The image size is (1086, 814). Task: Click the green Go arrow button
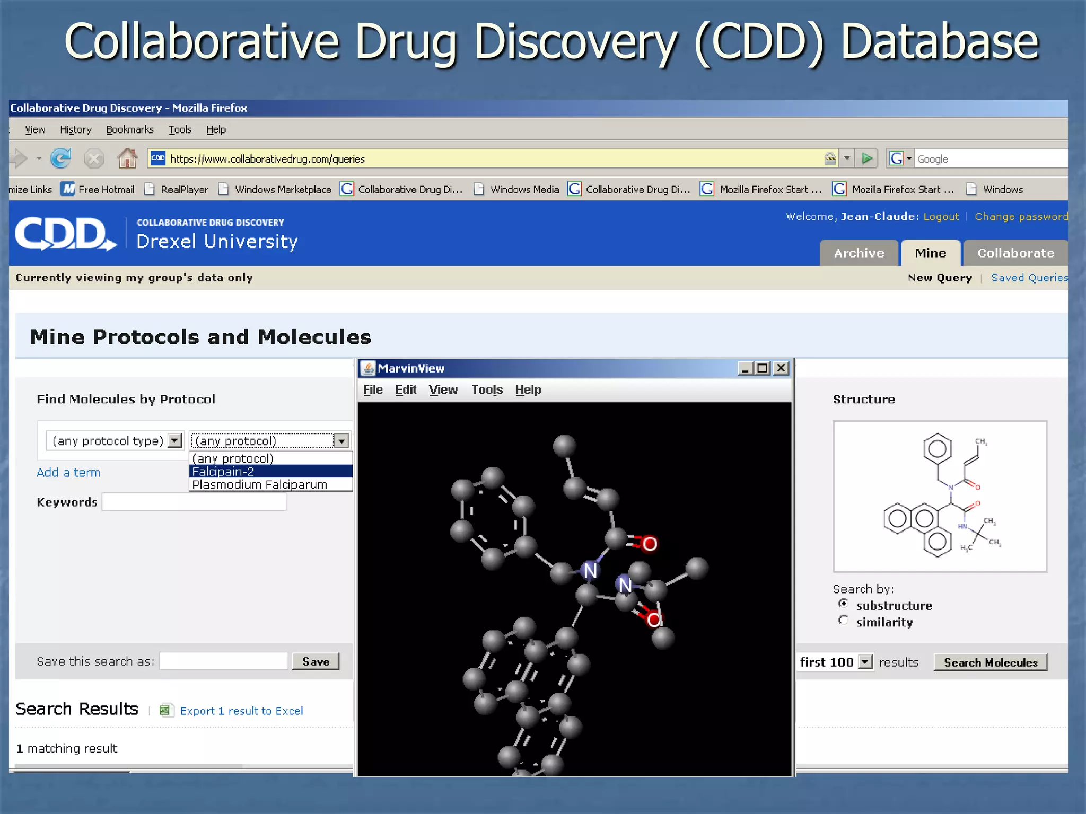tap(867, 158)
